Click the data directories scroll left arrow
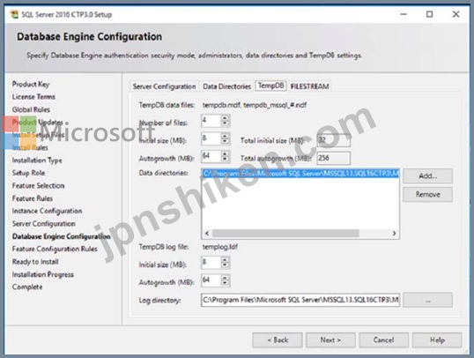This screenshot has height=358, width=474. coord(207,234)
